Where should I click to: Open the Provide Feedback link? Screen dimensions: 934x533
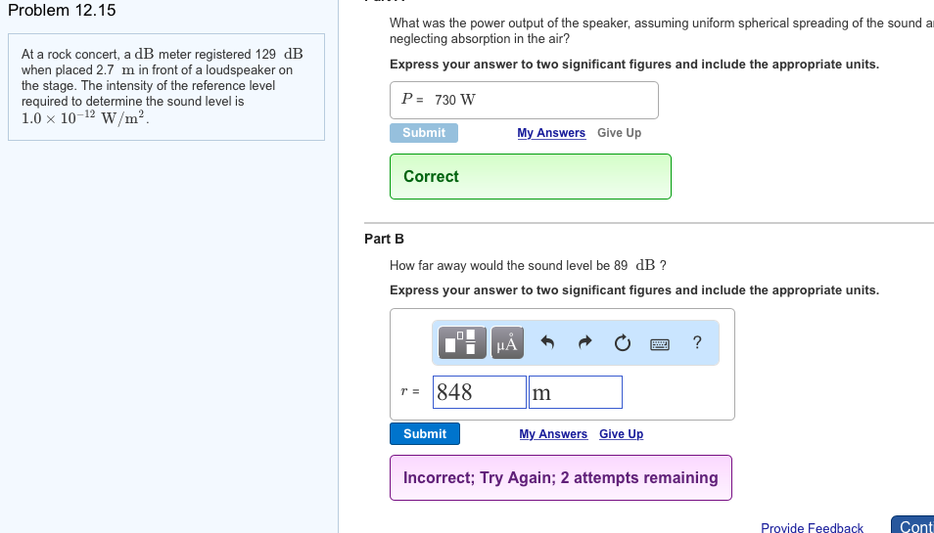812,528
